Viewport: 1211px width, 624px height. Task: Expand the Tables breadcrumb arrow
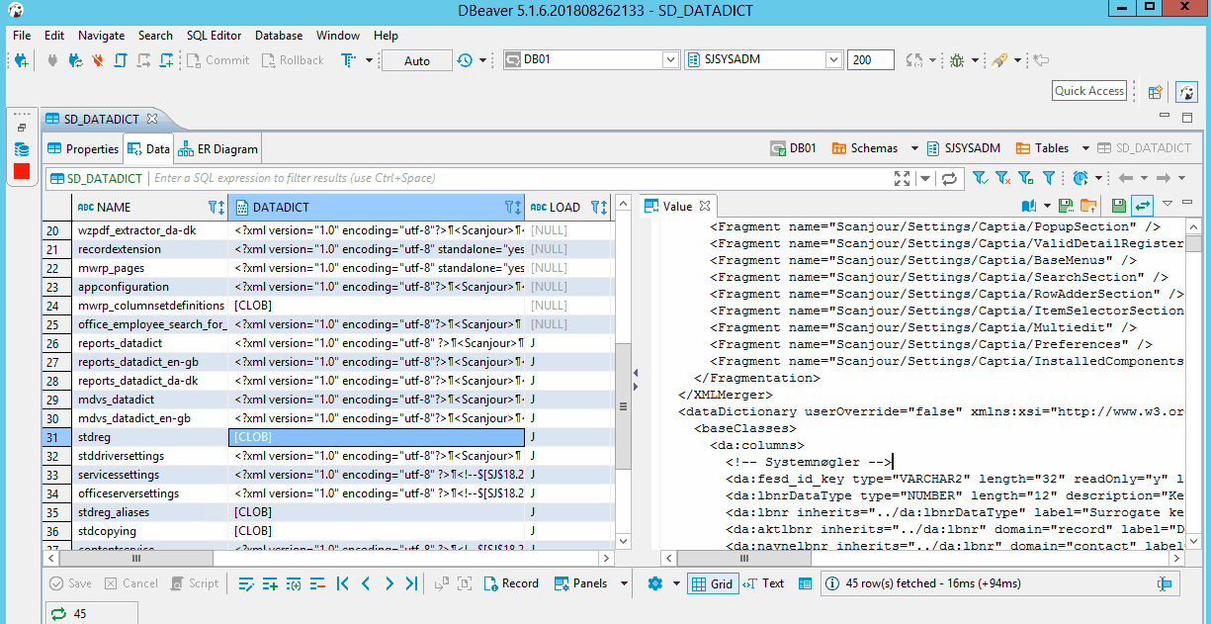tap(1085, 148)
